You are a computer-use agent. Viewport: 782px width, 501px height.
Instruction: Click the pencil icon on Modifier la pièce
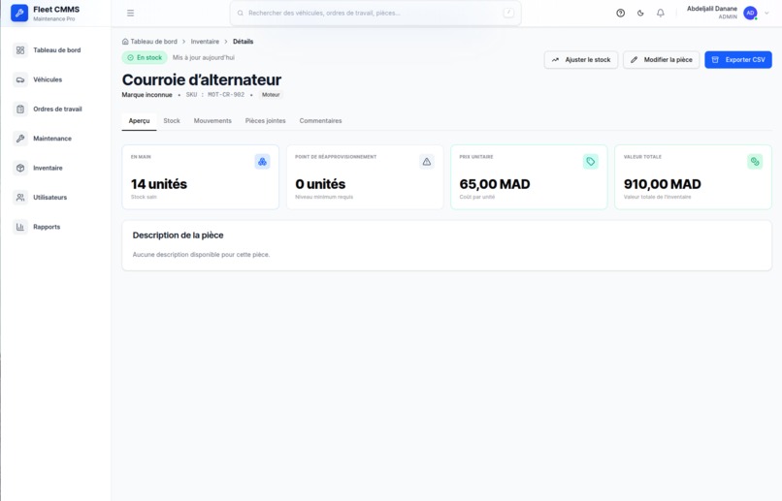[634, 60]
